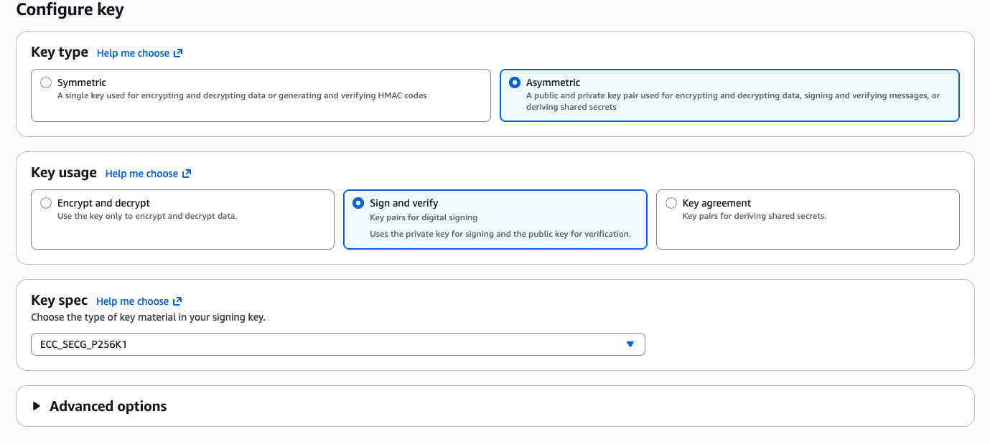Screen dimensions: 990x444
Task: Click the Encrypt and decrypt description text
Action: (x=147, y=216)
